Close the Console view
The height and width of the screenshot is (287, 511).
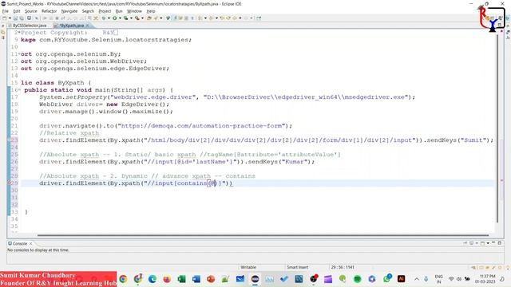point(30,243)
